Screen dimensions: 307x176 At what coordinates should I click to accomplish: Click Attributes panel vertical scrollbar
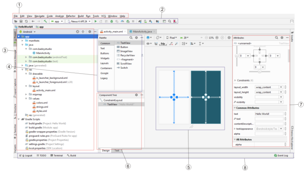pyautogui.click(x=289, y=55)
